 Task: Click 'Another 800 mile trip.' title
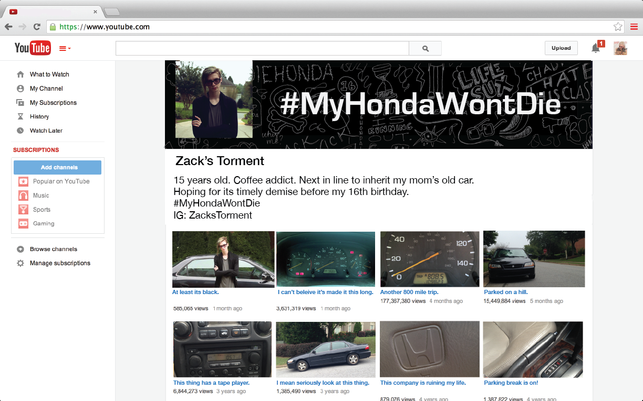pyautogui.click(x=409, y=292)
